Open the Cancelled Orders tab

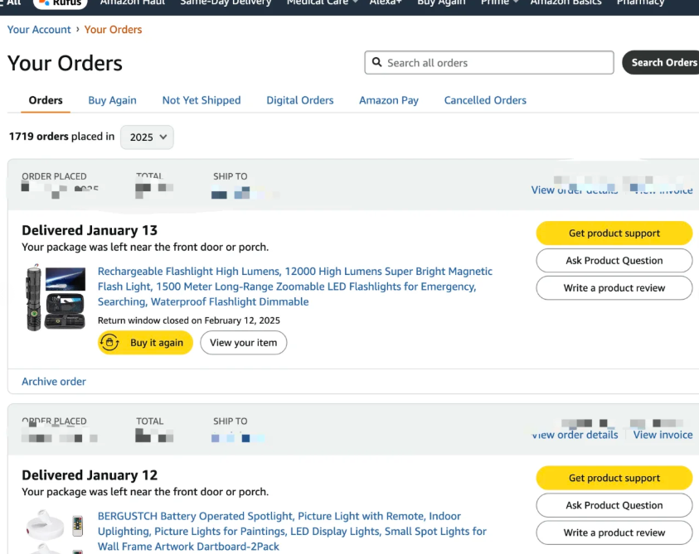coord(485,100)
